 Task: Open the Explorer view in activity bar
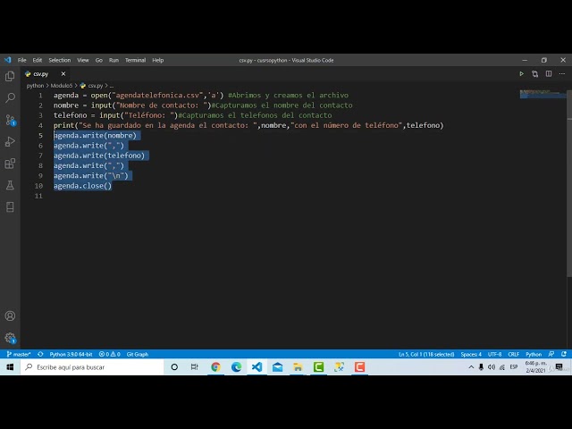click(x=10, y=76)
